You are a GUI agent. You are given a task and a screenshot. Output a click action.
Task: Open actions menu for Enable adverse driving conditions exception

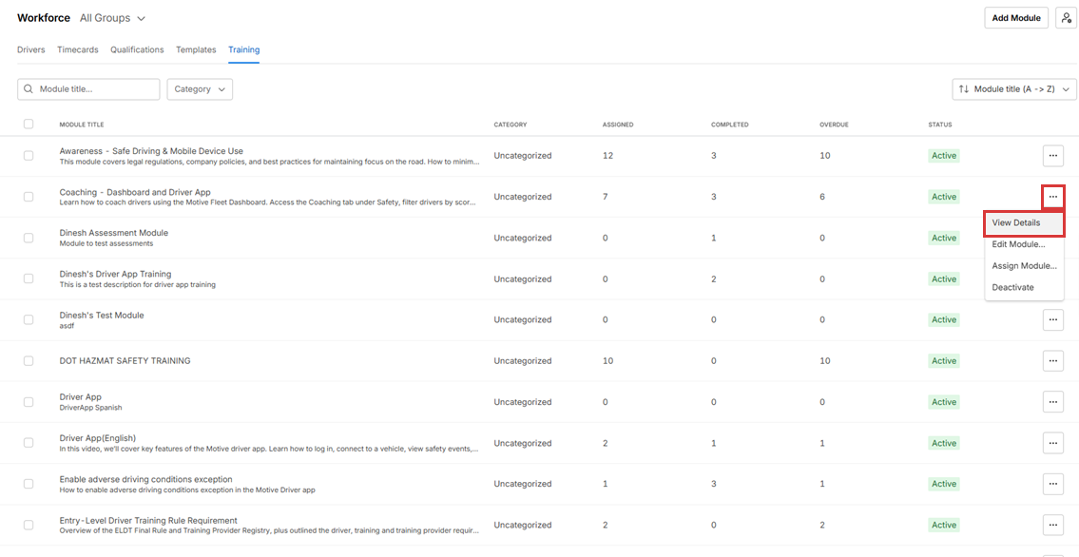click(x=1052, y=484)
